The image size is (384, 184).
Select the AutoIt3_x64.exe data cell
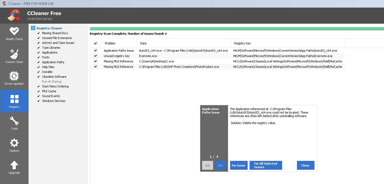(x=184, y=51)
